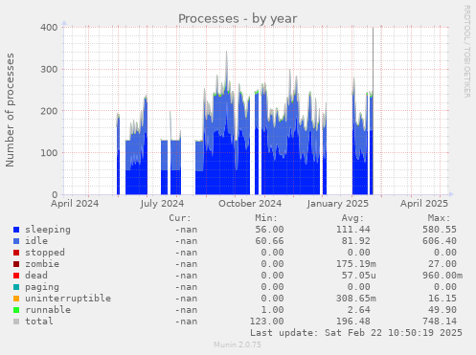This screenshot has height=355, width=476.
Task: Click the 'dead' legend label
Action: pos(36,276)
